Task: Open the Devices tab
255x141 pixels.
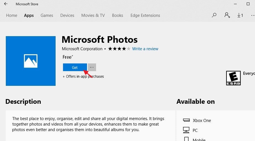Action: click(x=67, y=15)
